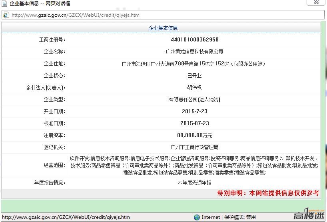Close the 企业基本信息 dialog window

pyautogui.click(x=316, y=2)
